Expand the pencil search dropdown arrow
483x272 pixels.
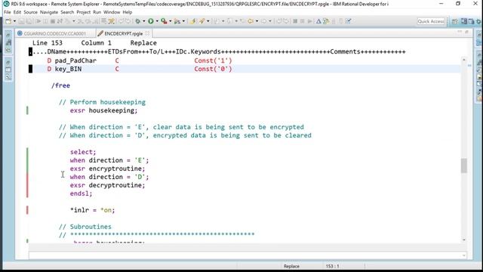208,21
